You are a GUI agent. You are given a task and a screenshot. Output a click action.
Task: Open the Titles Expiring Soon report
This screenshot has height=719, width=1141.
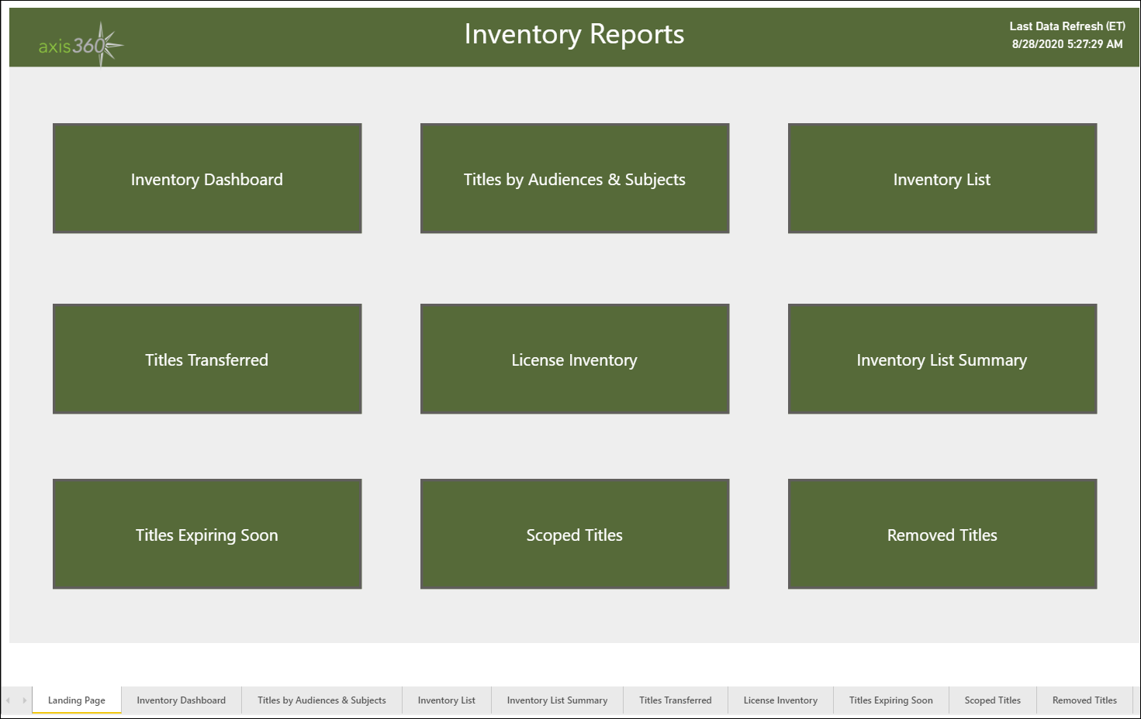point(206,534)
